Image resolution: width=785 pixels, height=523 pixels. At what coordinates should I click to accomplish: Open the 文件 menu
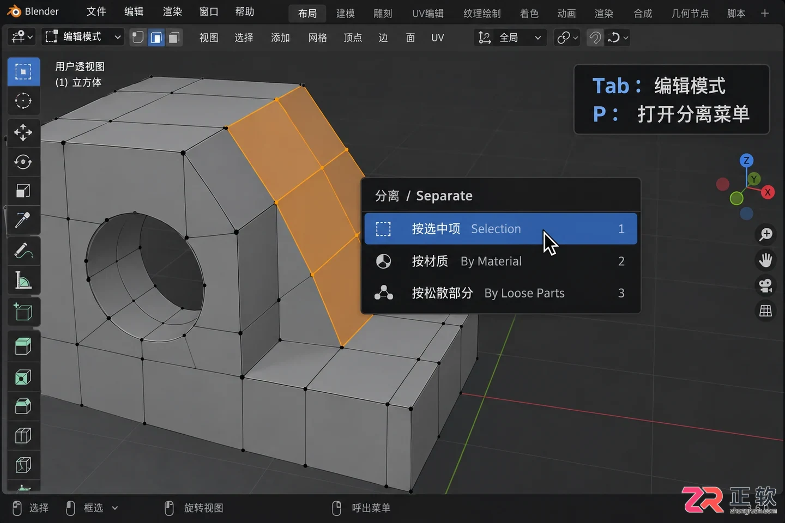tap(96, 12)
